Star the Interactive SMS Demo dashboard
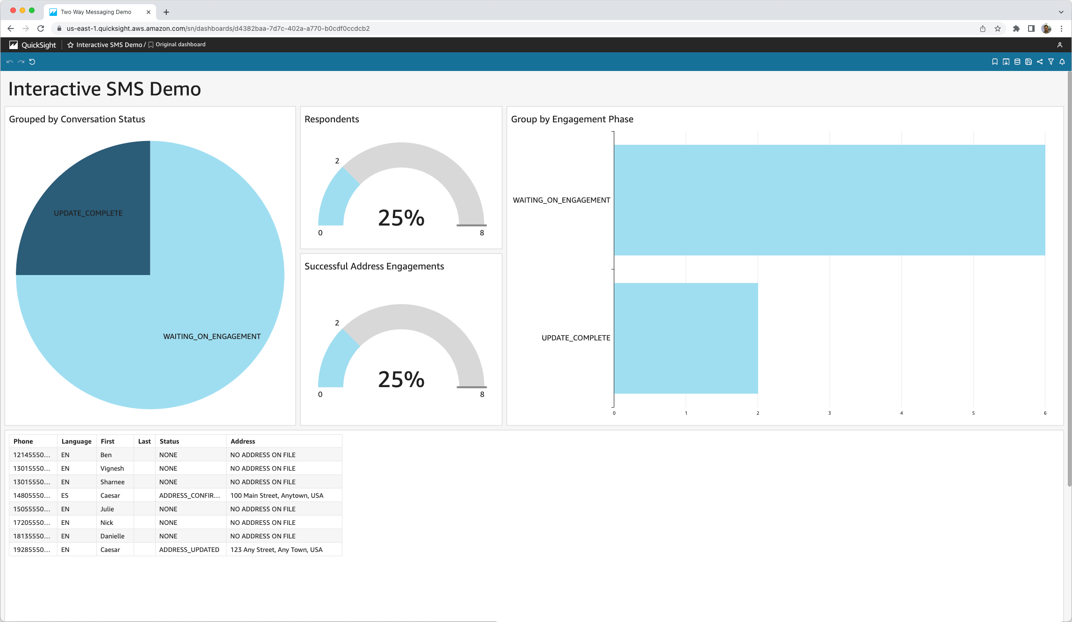 [x=71, y=45]
